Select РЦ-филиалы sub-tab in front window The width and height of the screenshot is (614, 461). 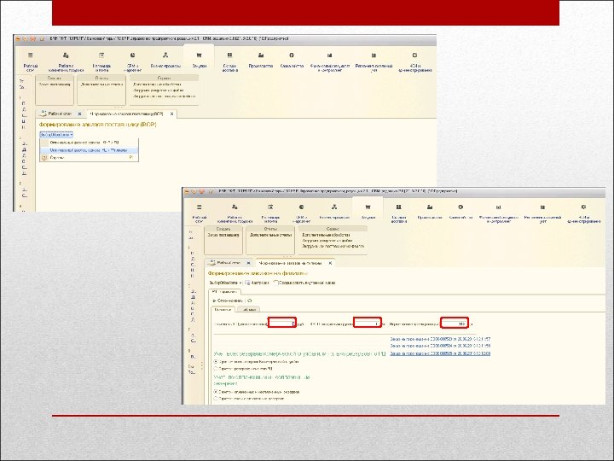(224, 292)
